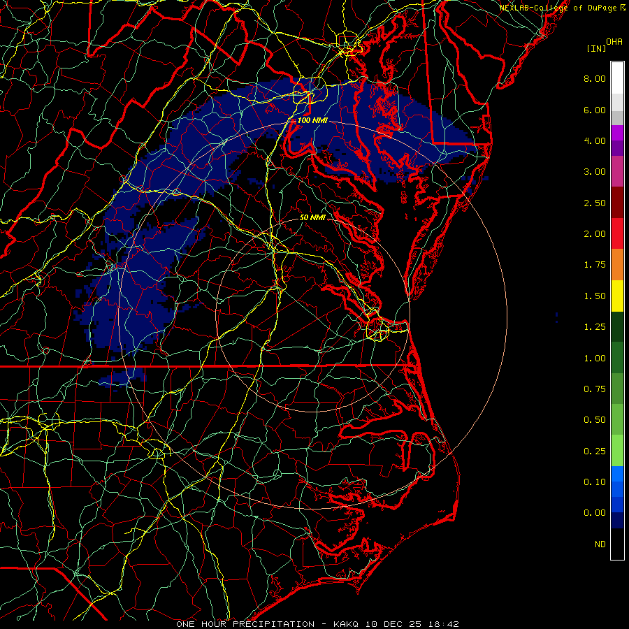The width and height of the screenshot is (629, 629).
Task: Click the light blue 0.10 legend swatch
Action: (617, 474)
